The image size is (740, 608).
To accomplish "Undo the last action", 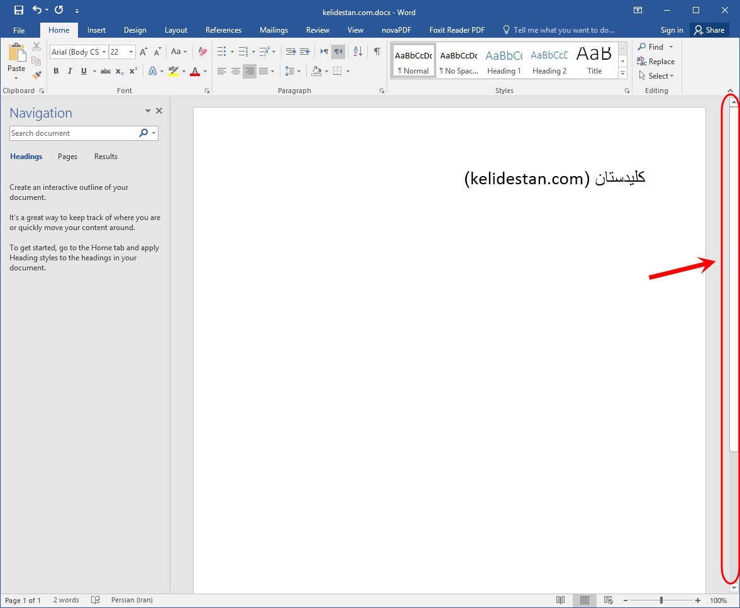I will click(x=37, y=10).
